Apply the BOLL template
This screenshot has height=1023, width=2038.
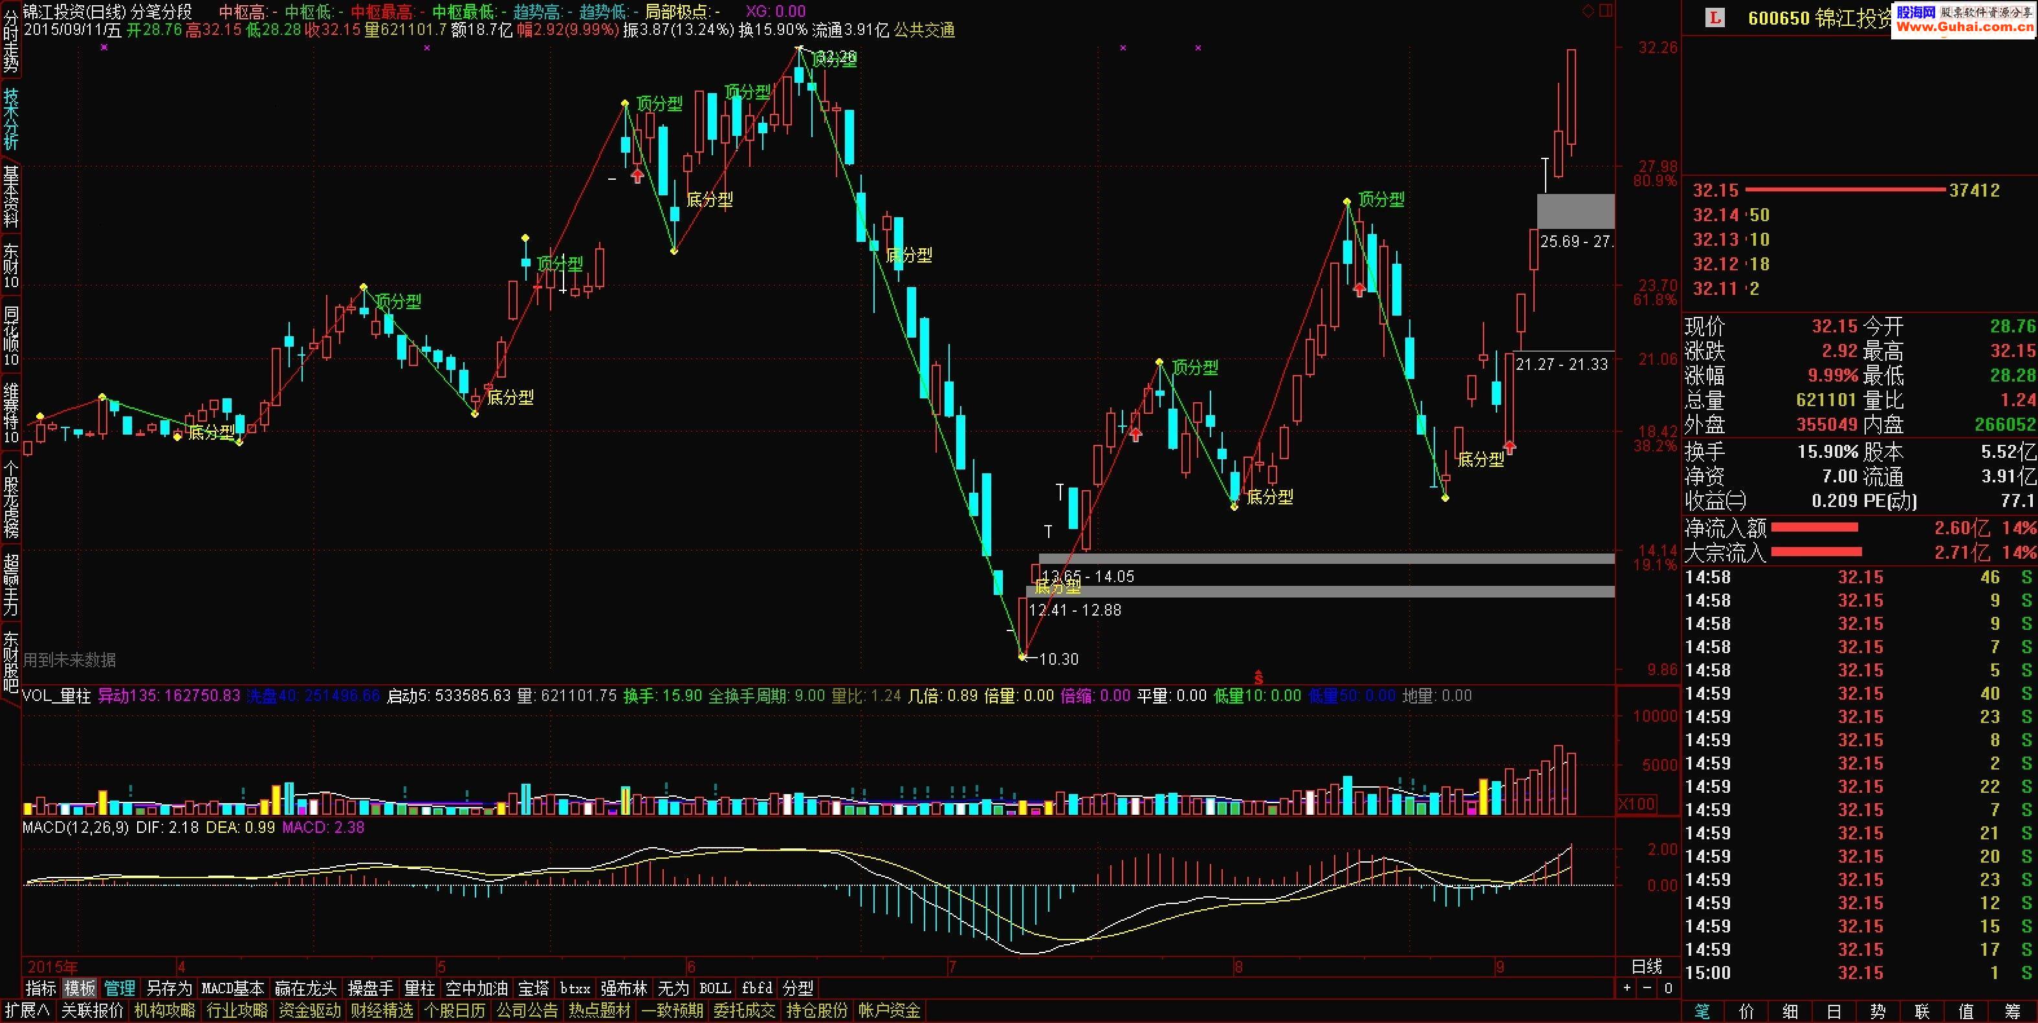tap(714, 988)
